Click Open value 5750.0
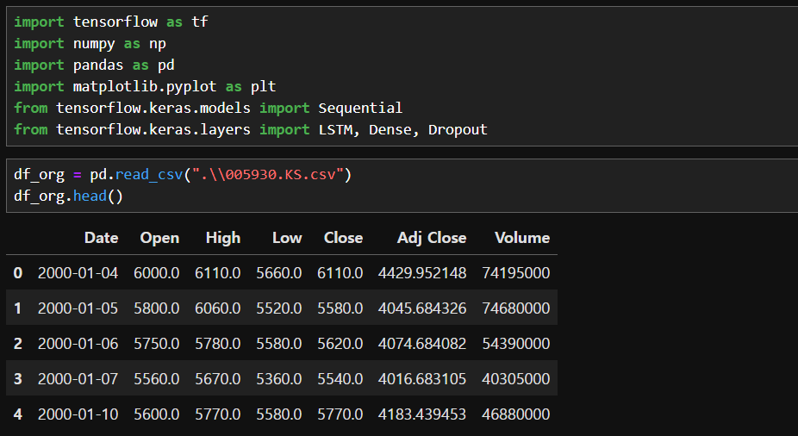Screen dimensions: 798x436 (x=157, y=344)
